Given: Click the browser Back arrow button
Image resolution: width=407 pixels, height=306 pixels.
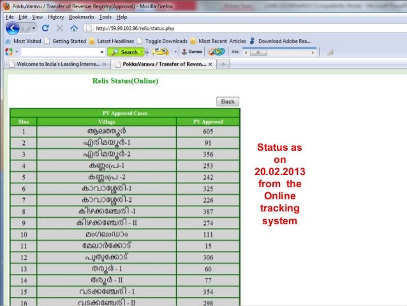Looking at the screenshot, I should coord(13,28).
